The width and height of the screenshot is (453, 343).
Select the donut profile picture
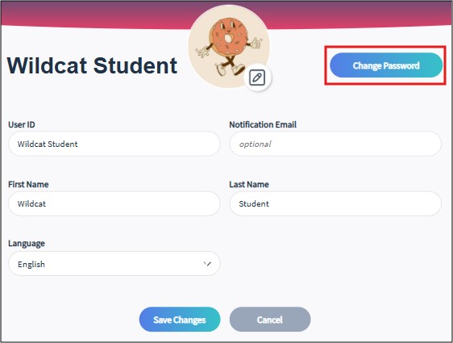click(229, 46)
